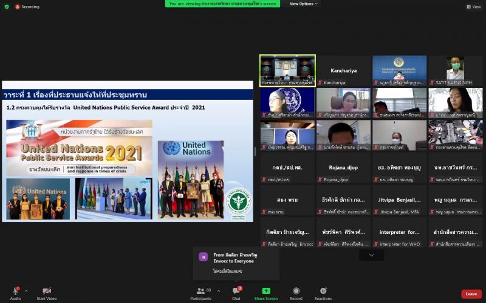Viewport: 486px width, 303px height.
Task: Click the muted mic icon on Rojana_djop
Action: point(320,179)
